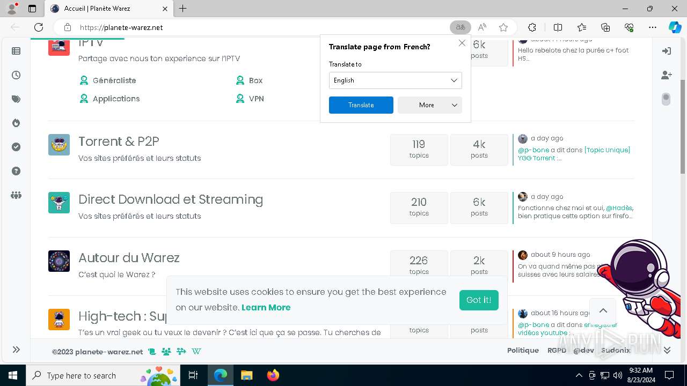Open the Translate to English dropdown

(x=396, y=80)
